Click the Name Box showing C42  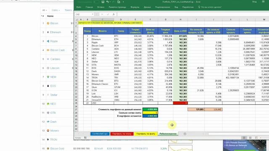(x=83, y=14)
